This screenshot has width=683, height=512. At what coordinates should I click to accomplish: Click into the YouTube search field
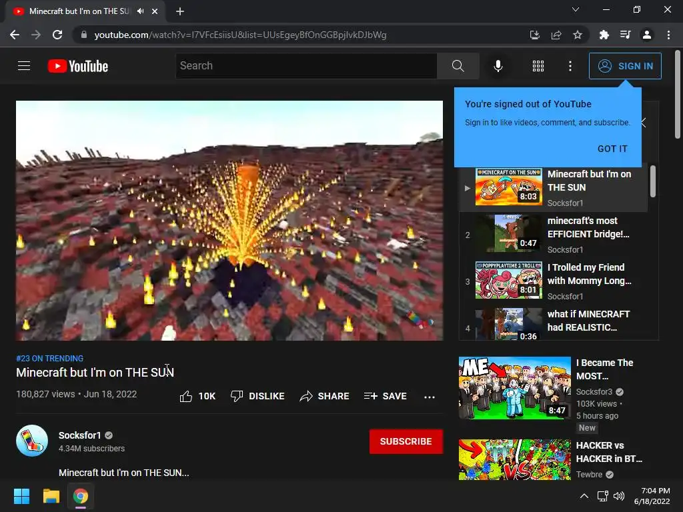tap(306, 66)
